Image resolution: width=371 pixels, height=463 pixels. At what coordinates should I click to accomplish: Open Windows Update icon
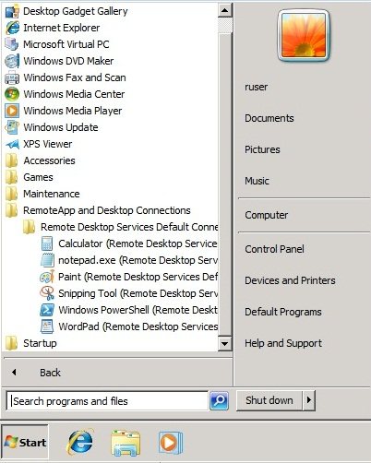(12, 127)
